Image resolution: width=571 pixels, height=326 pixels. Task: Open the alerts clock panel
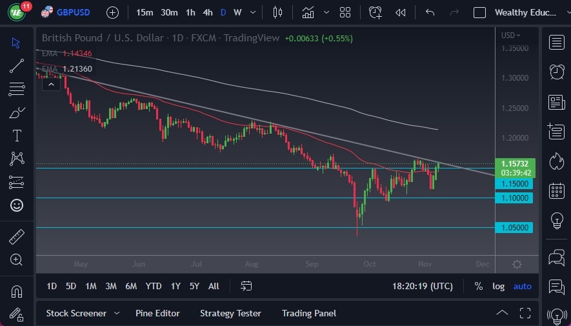coord(556,72)
